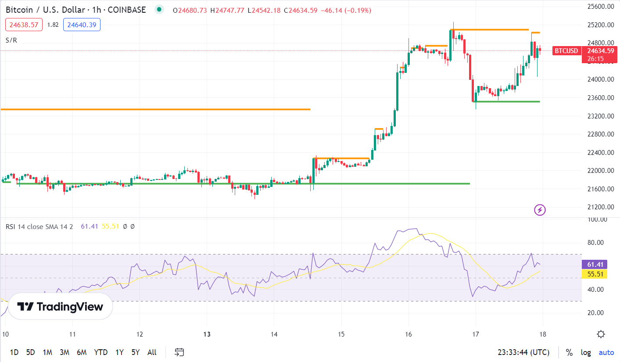Click the blue buy price 24640.39 button
620x362 pixels.
82,25
